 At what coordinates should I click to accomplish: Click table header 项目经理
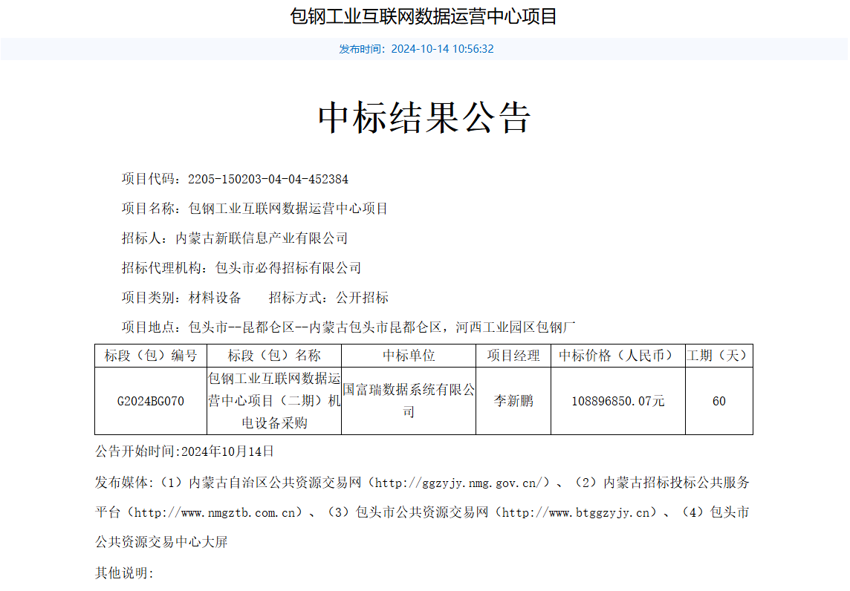[x=513, y=356]
